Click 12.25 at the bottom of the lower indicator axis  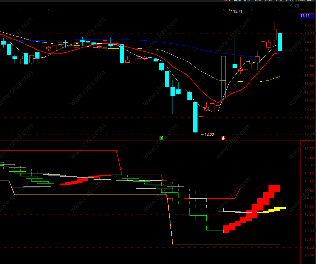(x=309, y=256)
